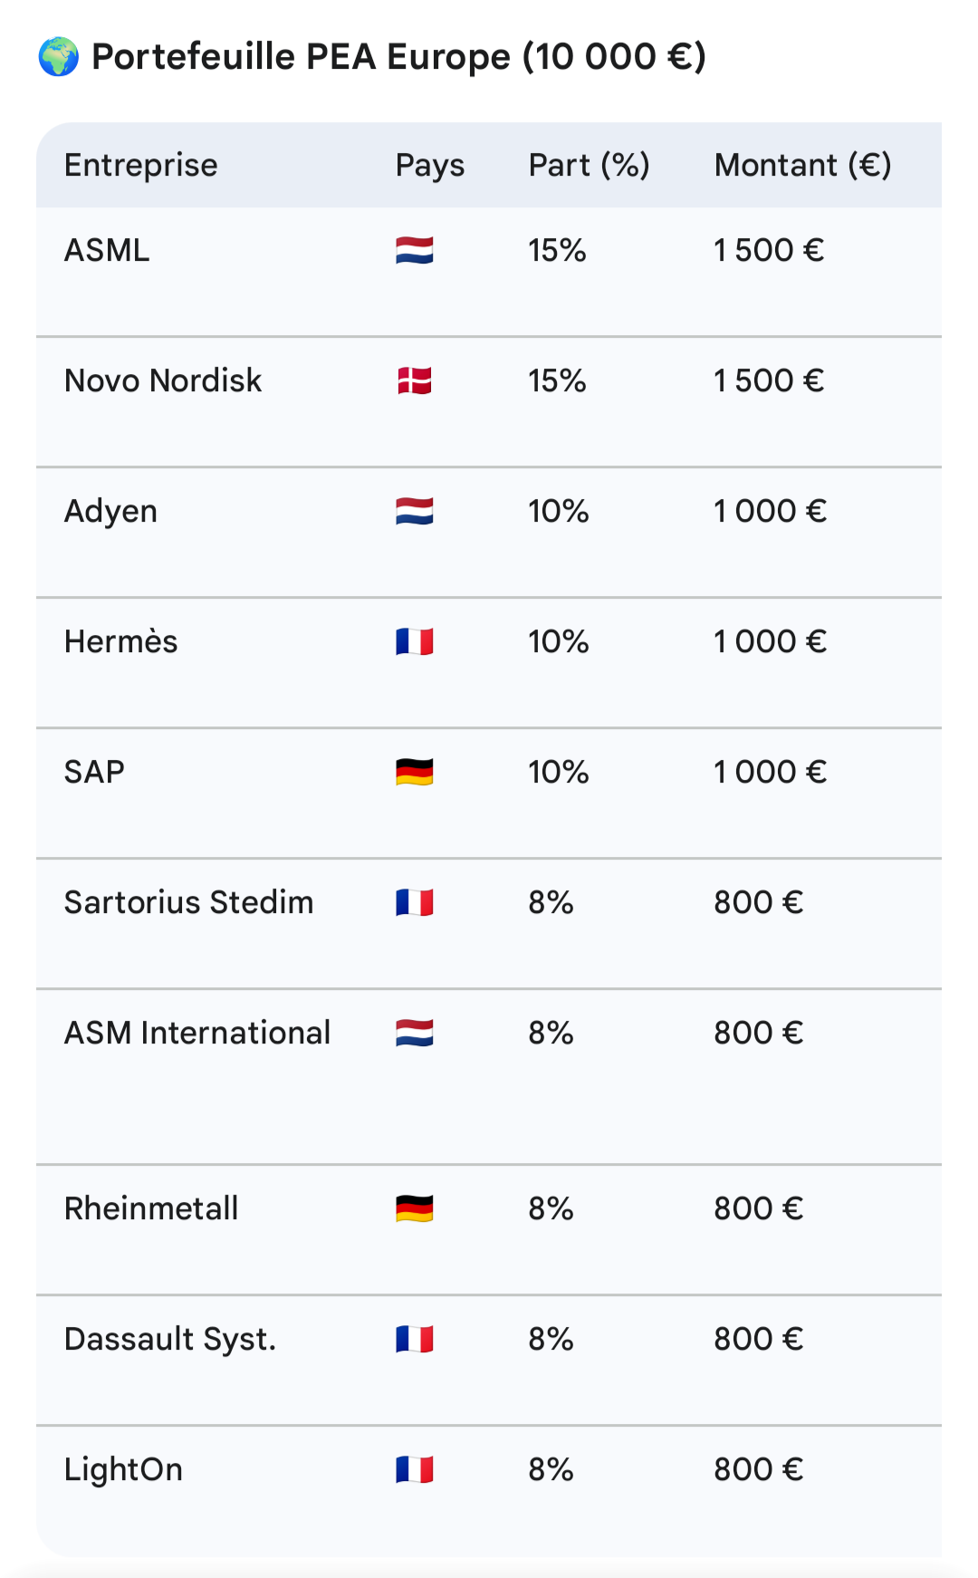The image size is (978, 1578).
Task: Click the Rheinmetall company name
Action: [x=151, y=1208]
